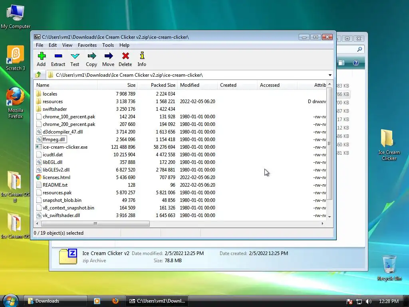Select libEGL.dll file

[49, 162]
